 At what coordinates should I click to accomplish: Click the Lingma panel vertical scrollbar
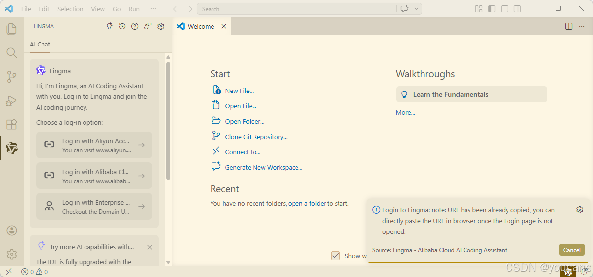click(168, 120)
